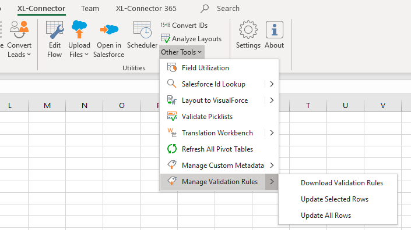Click the Edit Flow wrench icon
Viewport: 411px width, 230px height.
point(55,30)
